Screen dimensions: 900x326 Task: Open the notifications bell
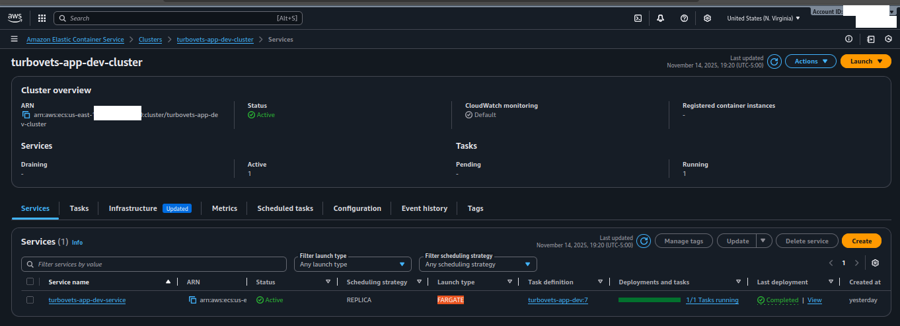tap(660, 19)
